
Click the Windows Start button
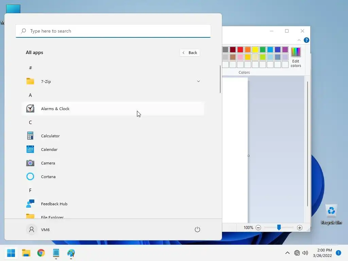tap(11, 253)
